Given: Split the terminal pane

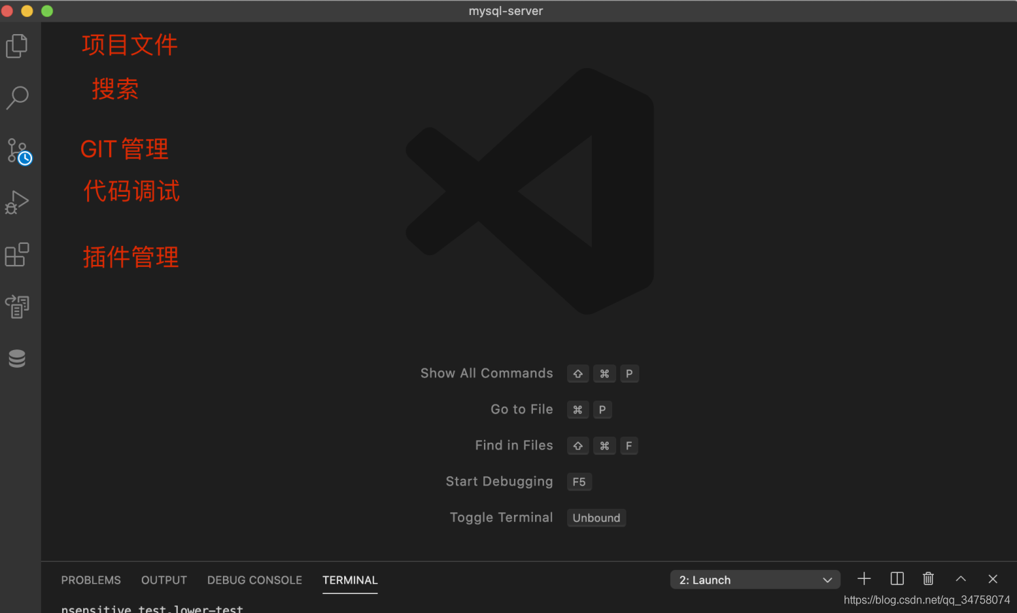Looking at the screenshot, I should tap(897, 579).
